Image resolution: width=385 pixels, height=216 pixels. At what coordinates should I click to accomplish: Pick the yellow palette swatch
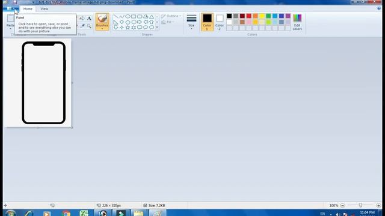coord(262,16)
